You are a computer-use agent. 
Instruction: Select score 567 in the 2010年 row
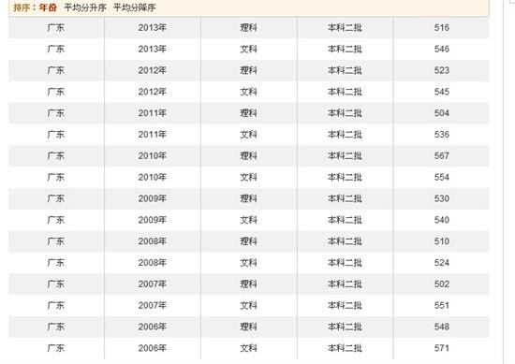pos(441,156)
